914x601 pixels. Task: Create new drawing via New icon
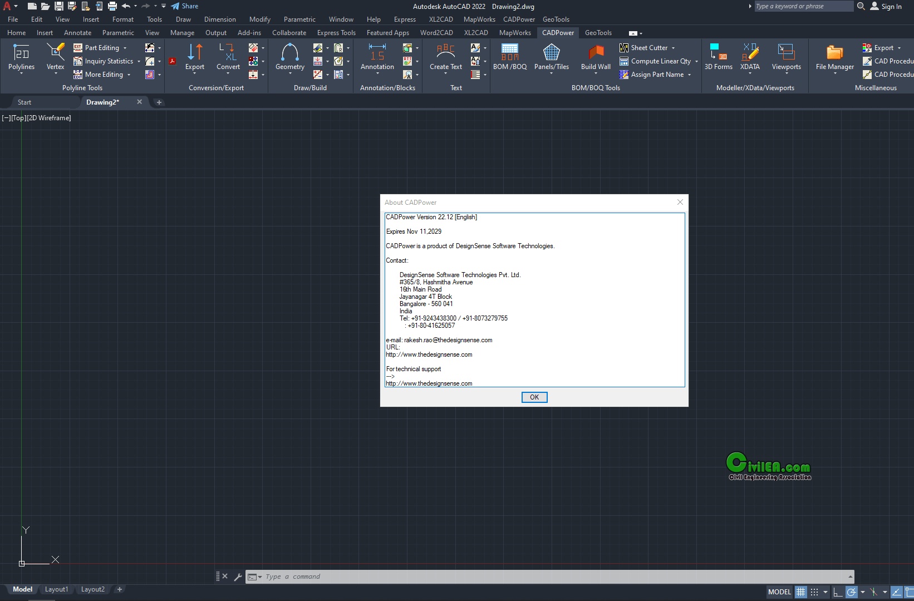pos(32,6)
